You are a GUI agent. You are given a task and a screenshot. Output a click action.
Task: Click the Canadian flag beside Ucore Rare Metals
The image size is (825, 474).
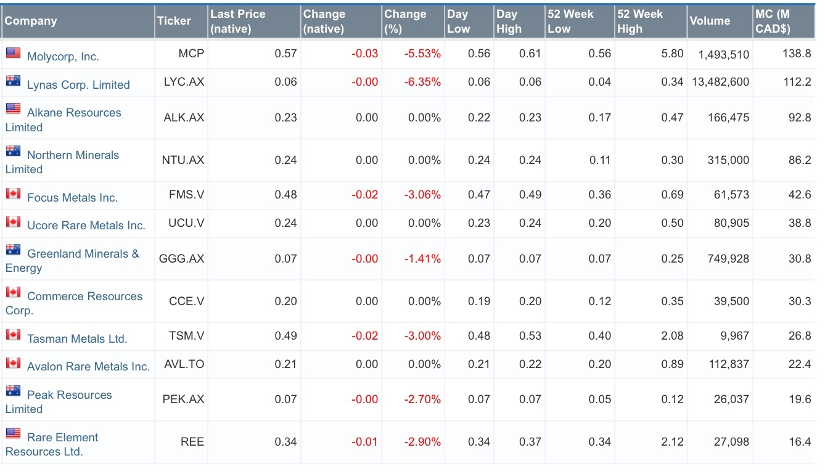click(x=13, y=222)
